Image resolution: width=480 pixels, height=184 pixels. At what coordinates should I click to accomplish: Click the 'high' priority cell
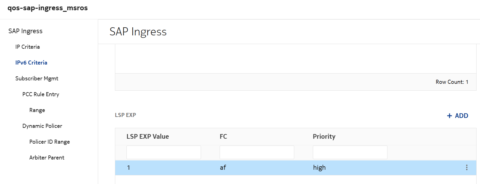pos(319,168)
